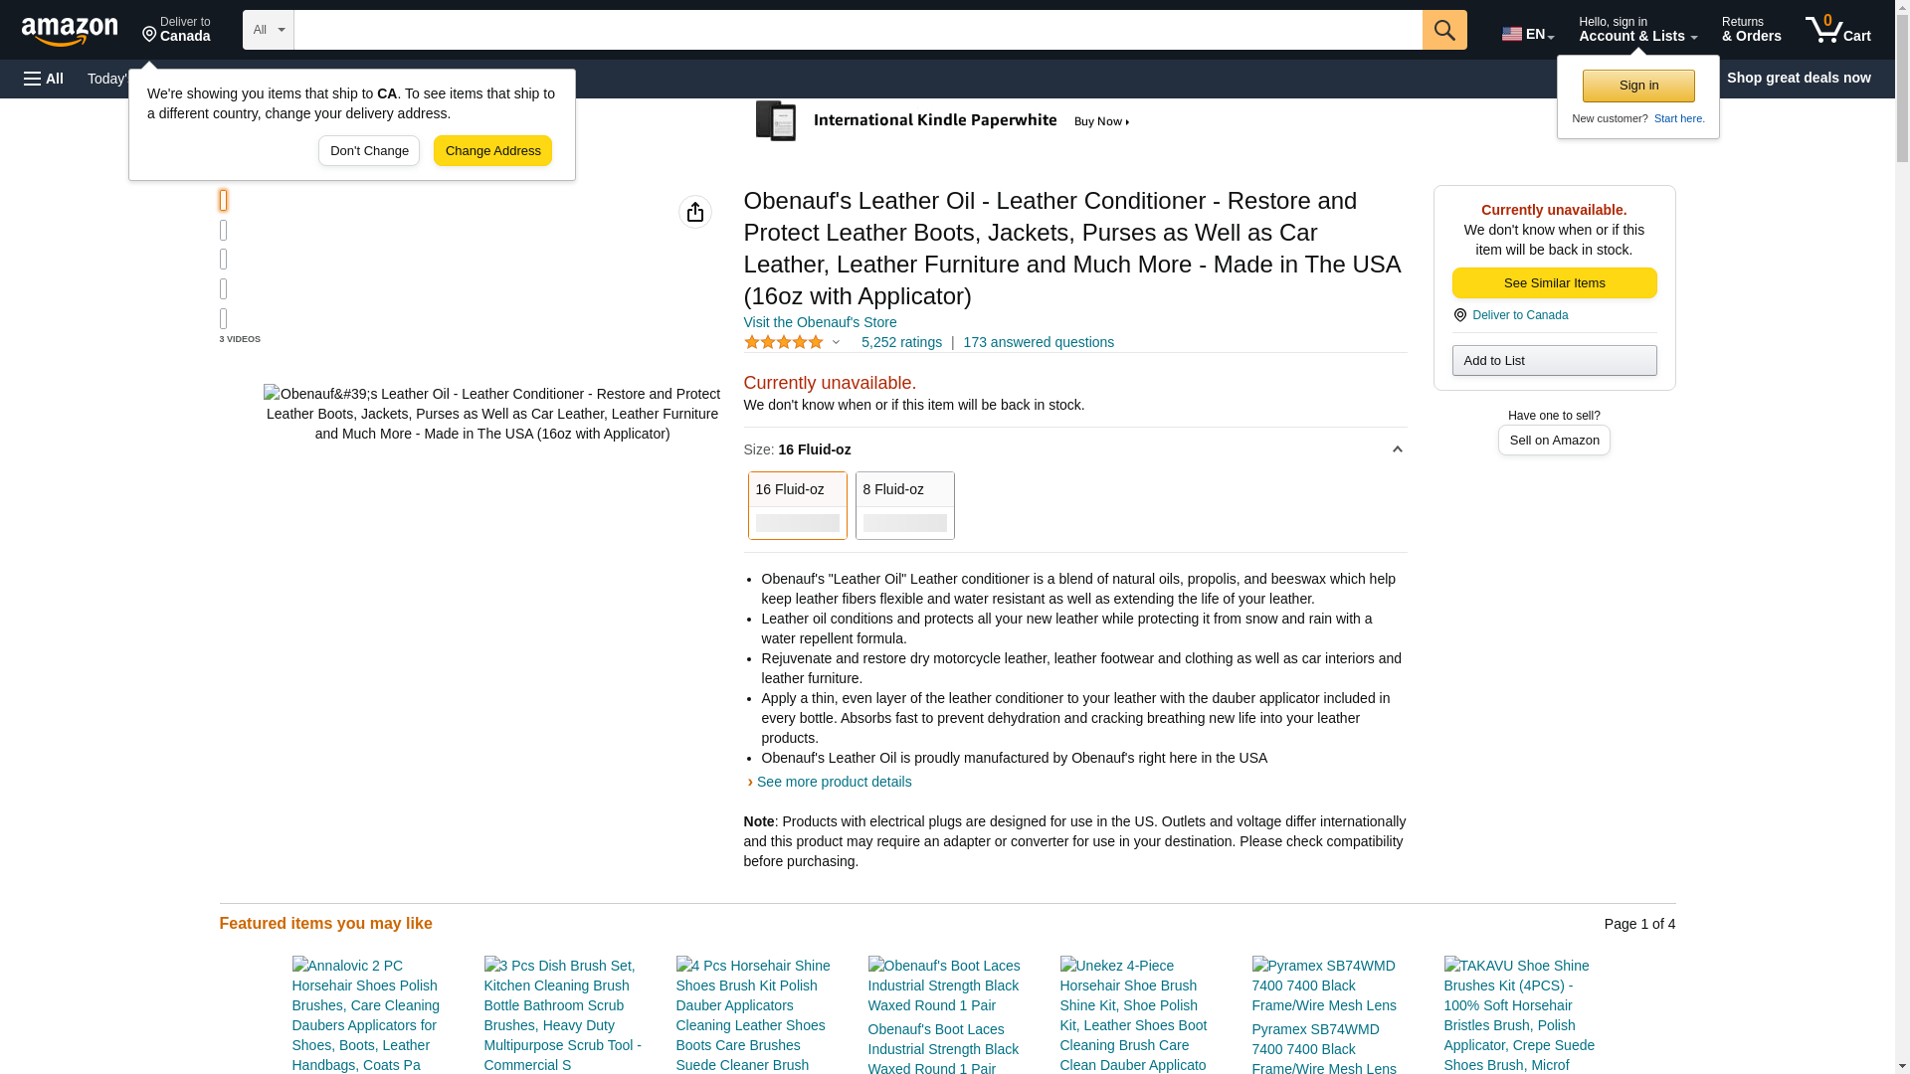
Task: Open the shopping cart
Action: click(1837, 30)
